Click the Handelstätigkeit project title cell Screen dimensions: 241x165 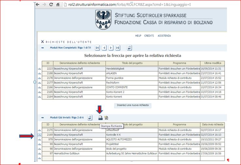tap(132, 68)
